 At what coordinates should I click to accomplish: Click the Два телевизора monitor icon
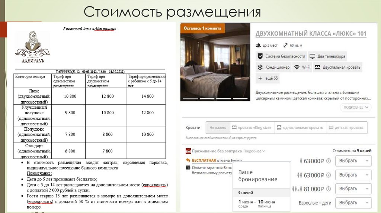pos(312,56)
